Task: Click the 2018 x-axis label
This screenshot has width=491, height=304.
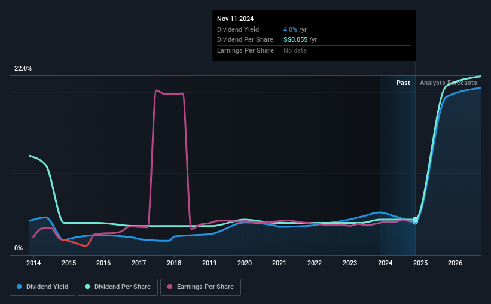Action: click(174, 263)
